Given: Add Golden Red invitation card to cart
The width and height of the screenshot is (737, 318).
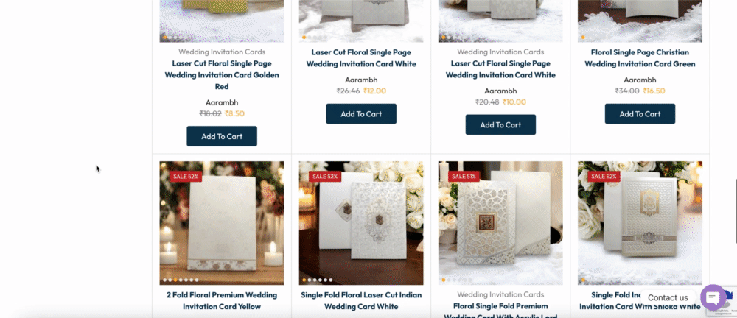Looking at the screenshot, I should [222, 136].
